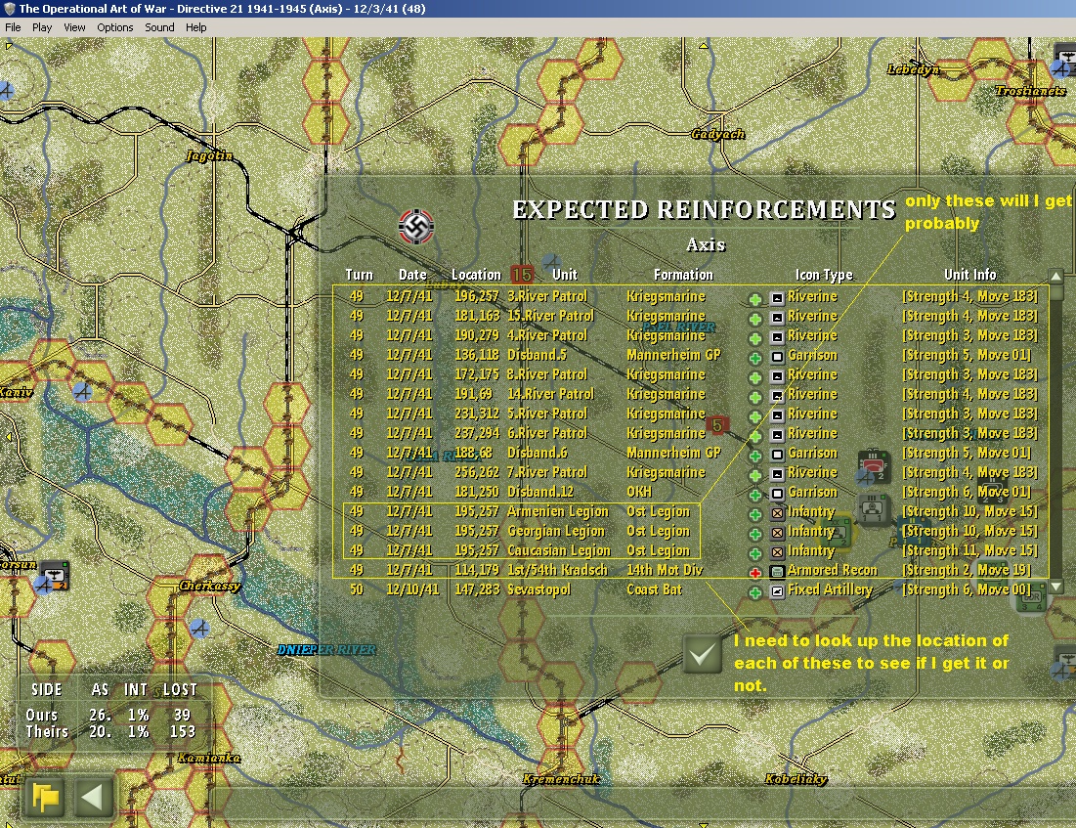The height and width of the screenshot is (828, 1076).
Task: Click the OKH formation entry
Action: (x=639, y=492)
